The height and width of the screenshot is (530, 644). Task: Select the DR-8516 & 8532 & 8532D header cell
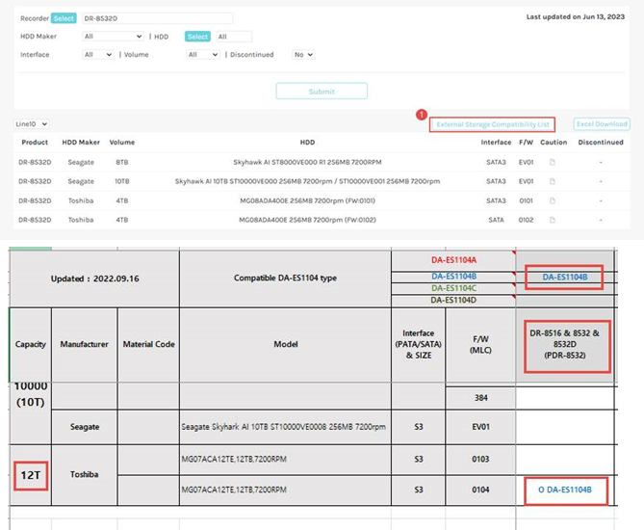(x=567, y=346)
